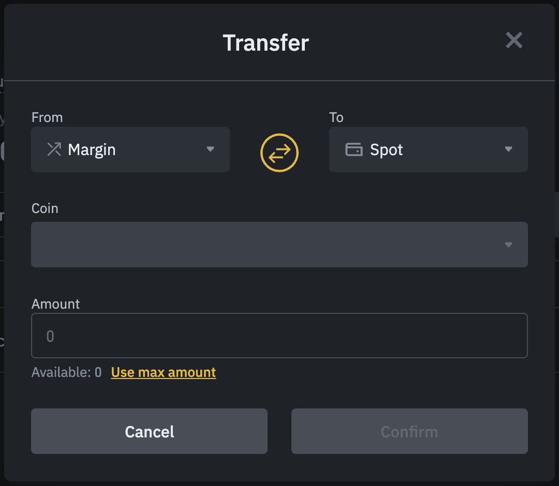Screen dimensions: 559x486
Task: Click the Spot wallet icon
Action: (x=354, y=150)
